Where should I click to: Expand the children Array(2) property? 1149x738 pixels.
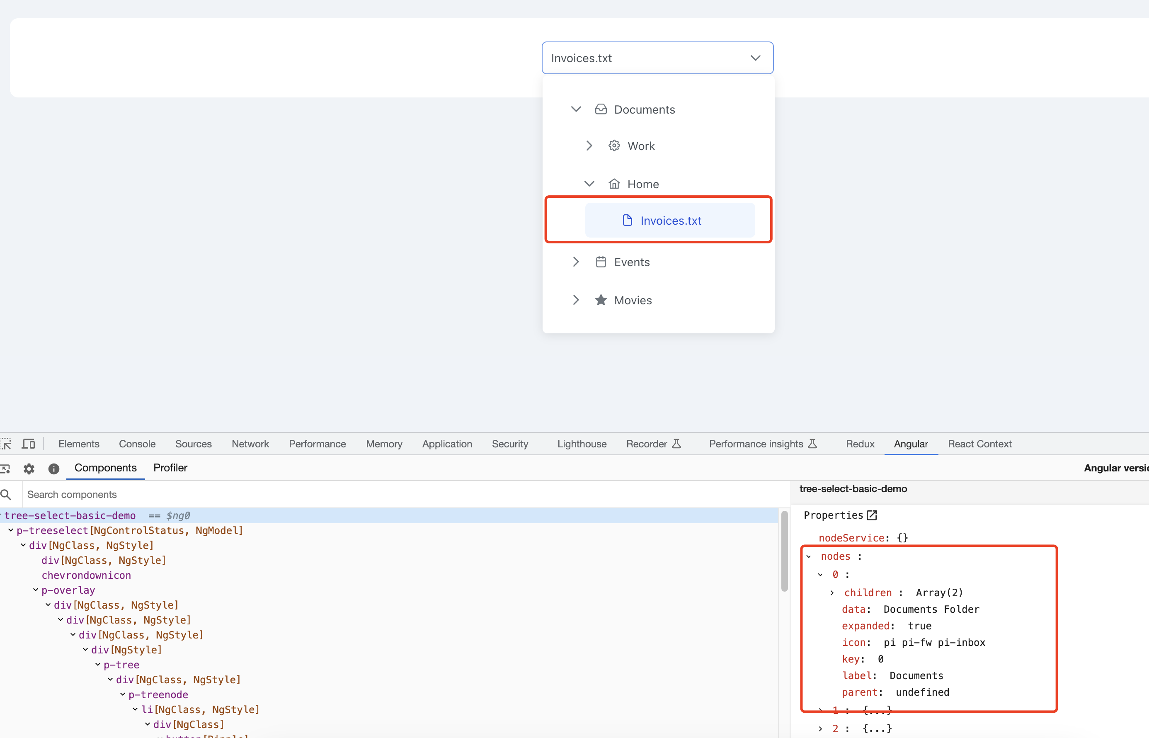[x=832, y=592]
